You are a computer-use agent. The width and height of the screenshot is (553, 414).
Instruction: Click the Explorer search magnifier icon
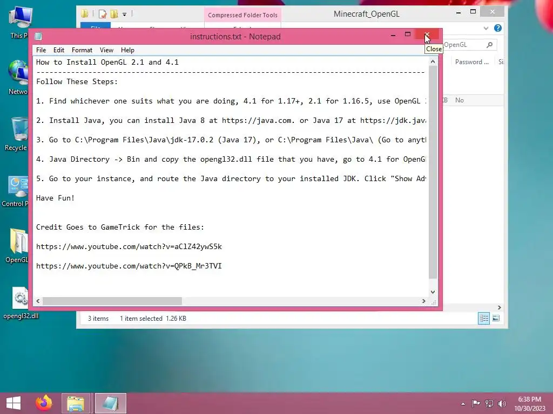point(489,45)
